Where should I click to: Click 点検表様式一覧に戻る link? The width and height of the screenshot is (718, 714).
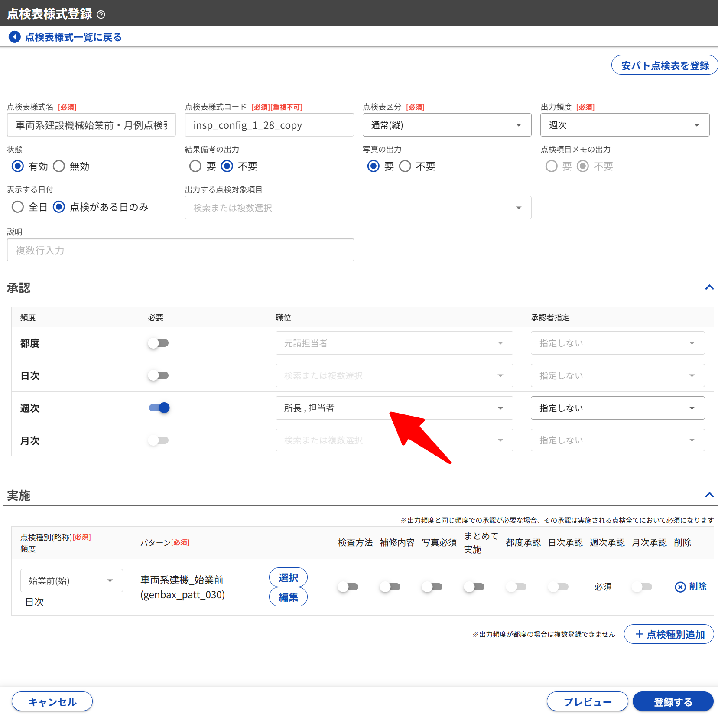tap(73, 37)
